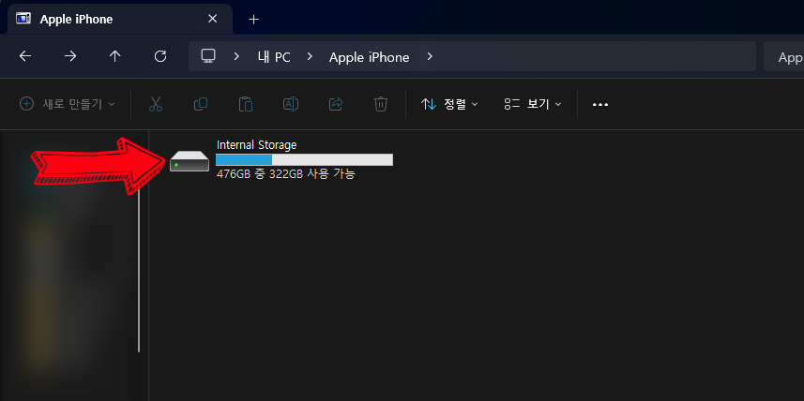Click the search box beside the address bar
This screenshot has width=804, height=401.
coord(784,57)
